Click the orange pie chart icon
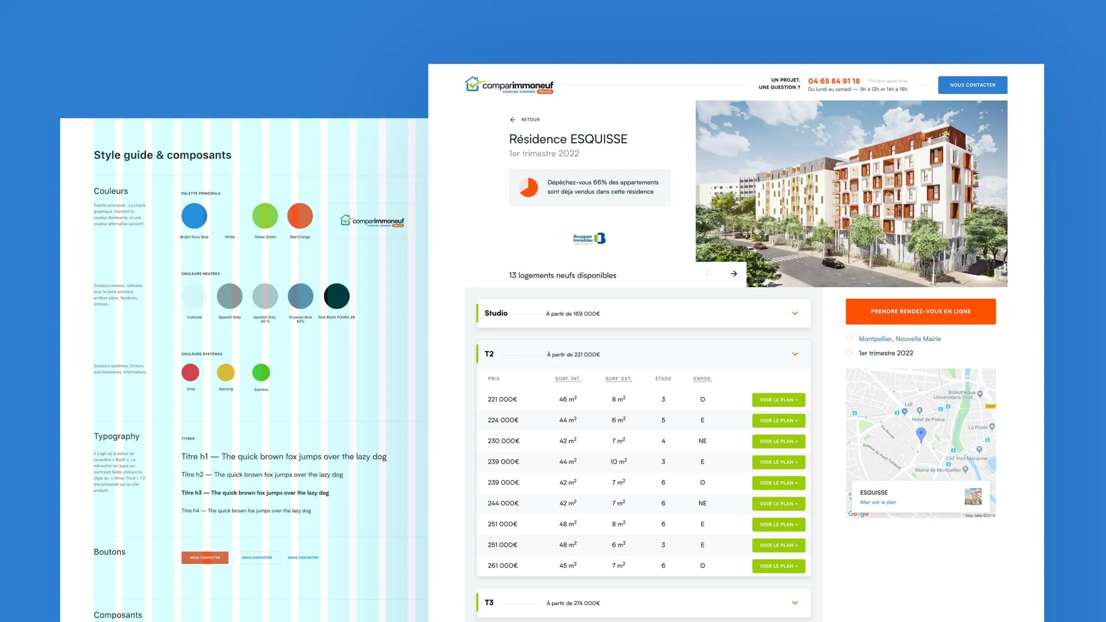 [x=528, y=187]
